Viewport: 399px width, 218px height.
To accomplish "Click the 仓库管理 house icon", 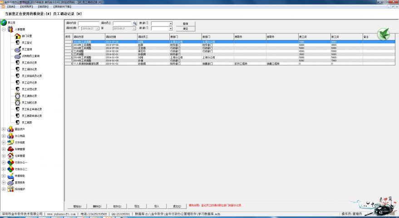I will click(x=10, y=155).
